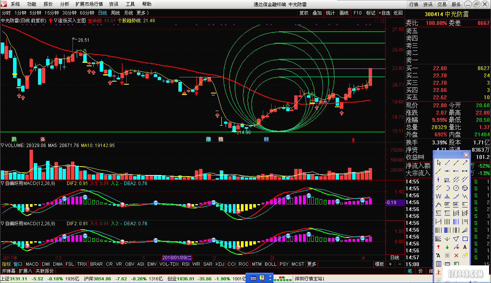This screenshot has width=491, height=283.
Task: Click the 关联报价 tab
Action: 44,271
